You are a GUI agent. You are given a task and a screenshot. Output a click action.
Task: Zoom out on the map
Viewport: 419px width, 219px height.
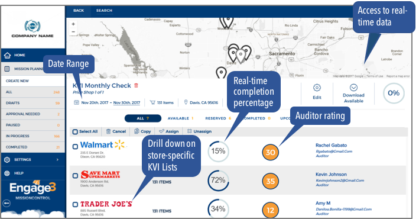click(x=73, y=31)
